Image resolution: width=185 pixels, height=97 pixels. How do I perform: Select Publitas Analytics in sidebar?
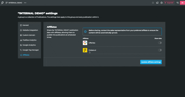click(x=28, y=40)
